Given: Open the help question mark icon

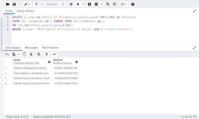Looking at the screenshot, I should pyautogui.click(x=133, y=4).
